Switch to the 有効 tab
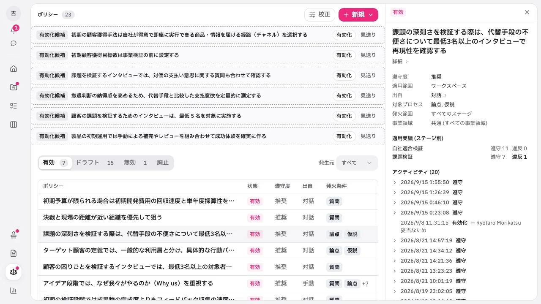 pyautogui.click(x=55, y=163)
